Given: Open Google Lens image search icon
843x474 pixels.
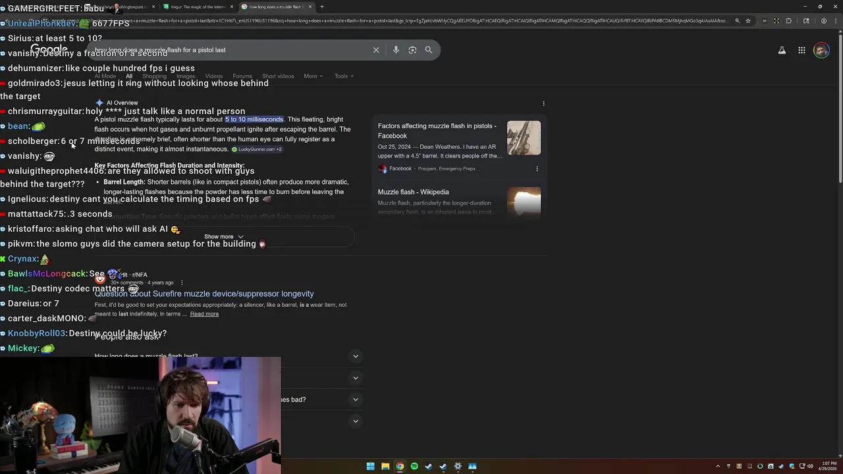Looking at the screenshot, I should (412, 50).
